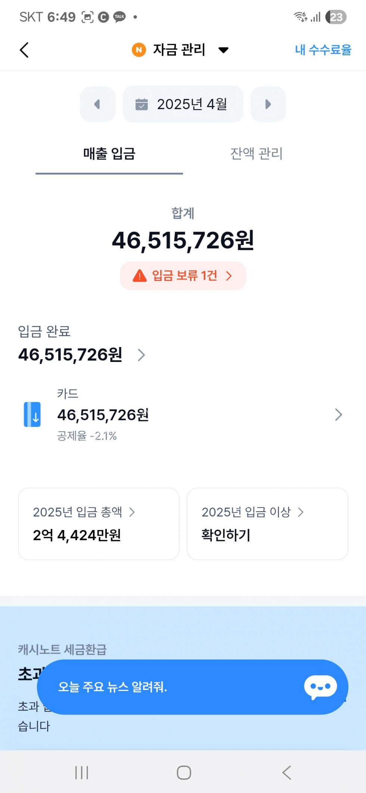
Task: Tap the back arrow in header
Action: (24, 50)
